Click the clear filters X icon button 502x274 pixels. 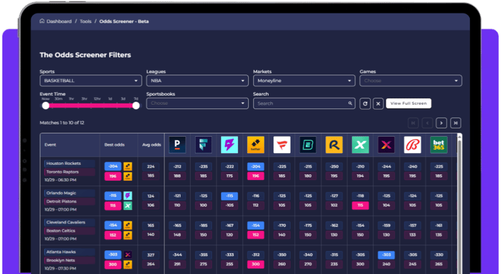click(378, 103)
